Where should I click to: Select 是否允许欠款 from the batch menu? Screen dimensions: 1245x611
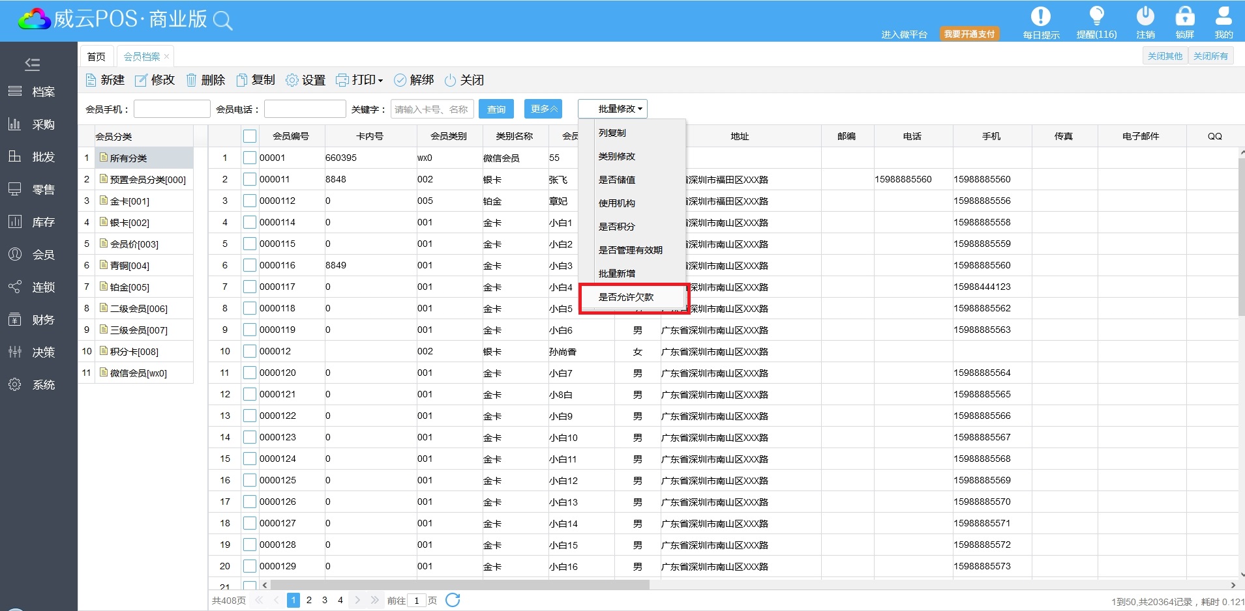coord(626,297)
